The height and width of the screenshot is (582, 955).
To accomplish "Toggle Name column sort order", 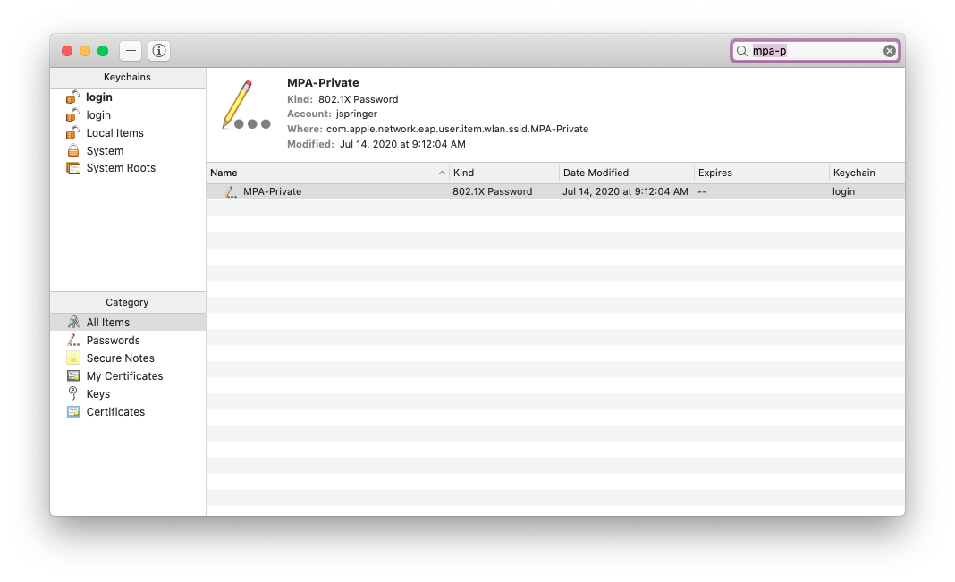I will (x=224, y=172).
